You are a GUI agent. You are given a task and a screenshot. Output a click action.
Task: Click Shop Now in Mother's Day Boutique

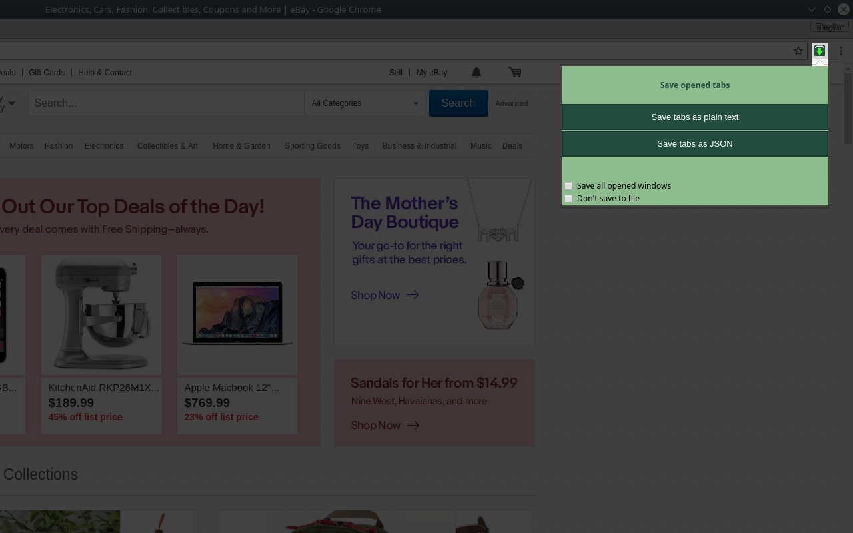[x=385, y=295]
